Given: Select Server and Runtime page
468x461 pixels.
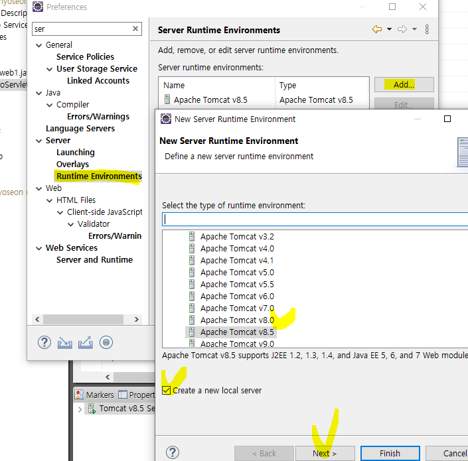Looking at the screenshot, I should (94, 260).
